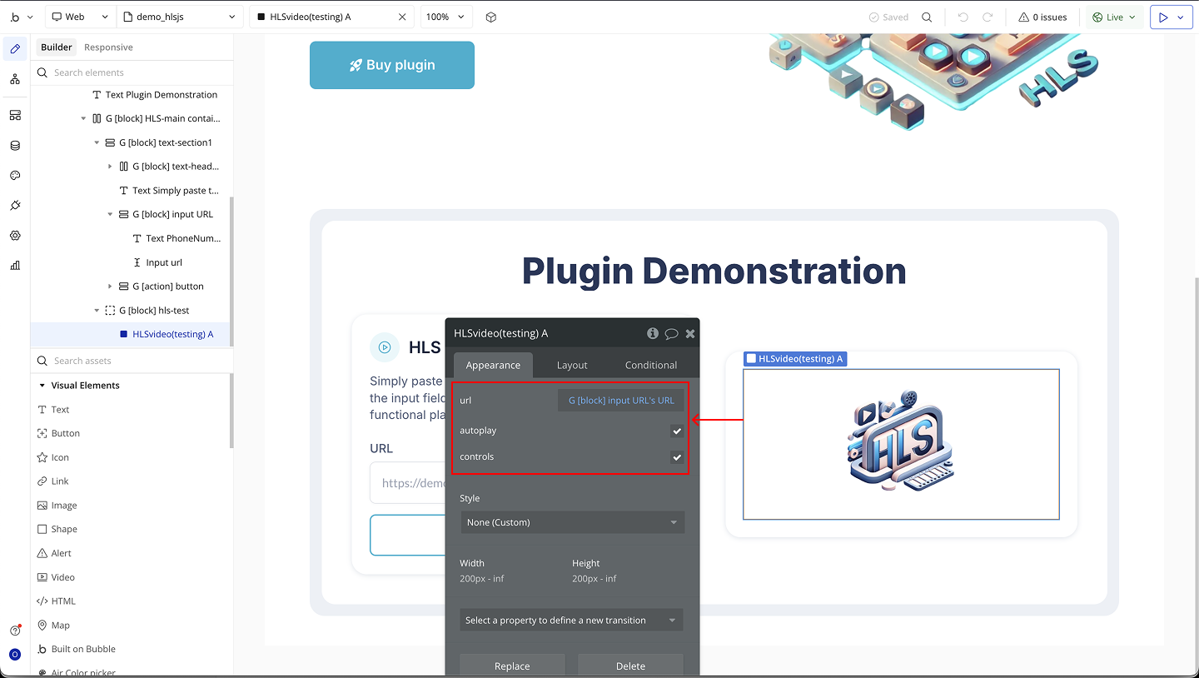Open the 100% zoom dropdown
This screenshot has height=678, width=1199.
[x=446, y=17]
